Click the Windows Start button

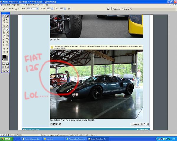tap(6, 139)
